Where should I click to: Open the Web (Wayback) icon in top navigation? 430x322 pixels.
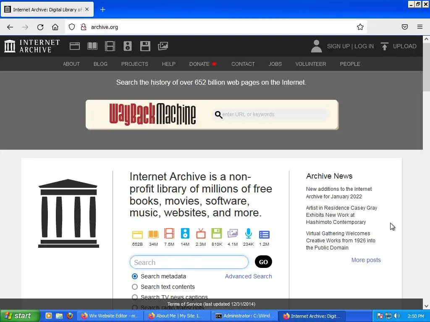[75, 46]
